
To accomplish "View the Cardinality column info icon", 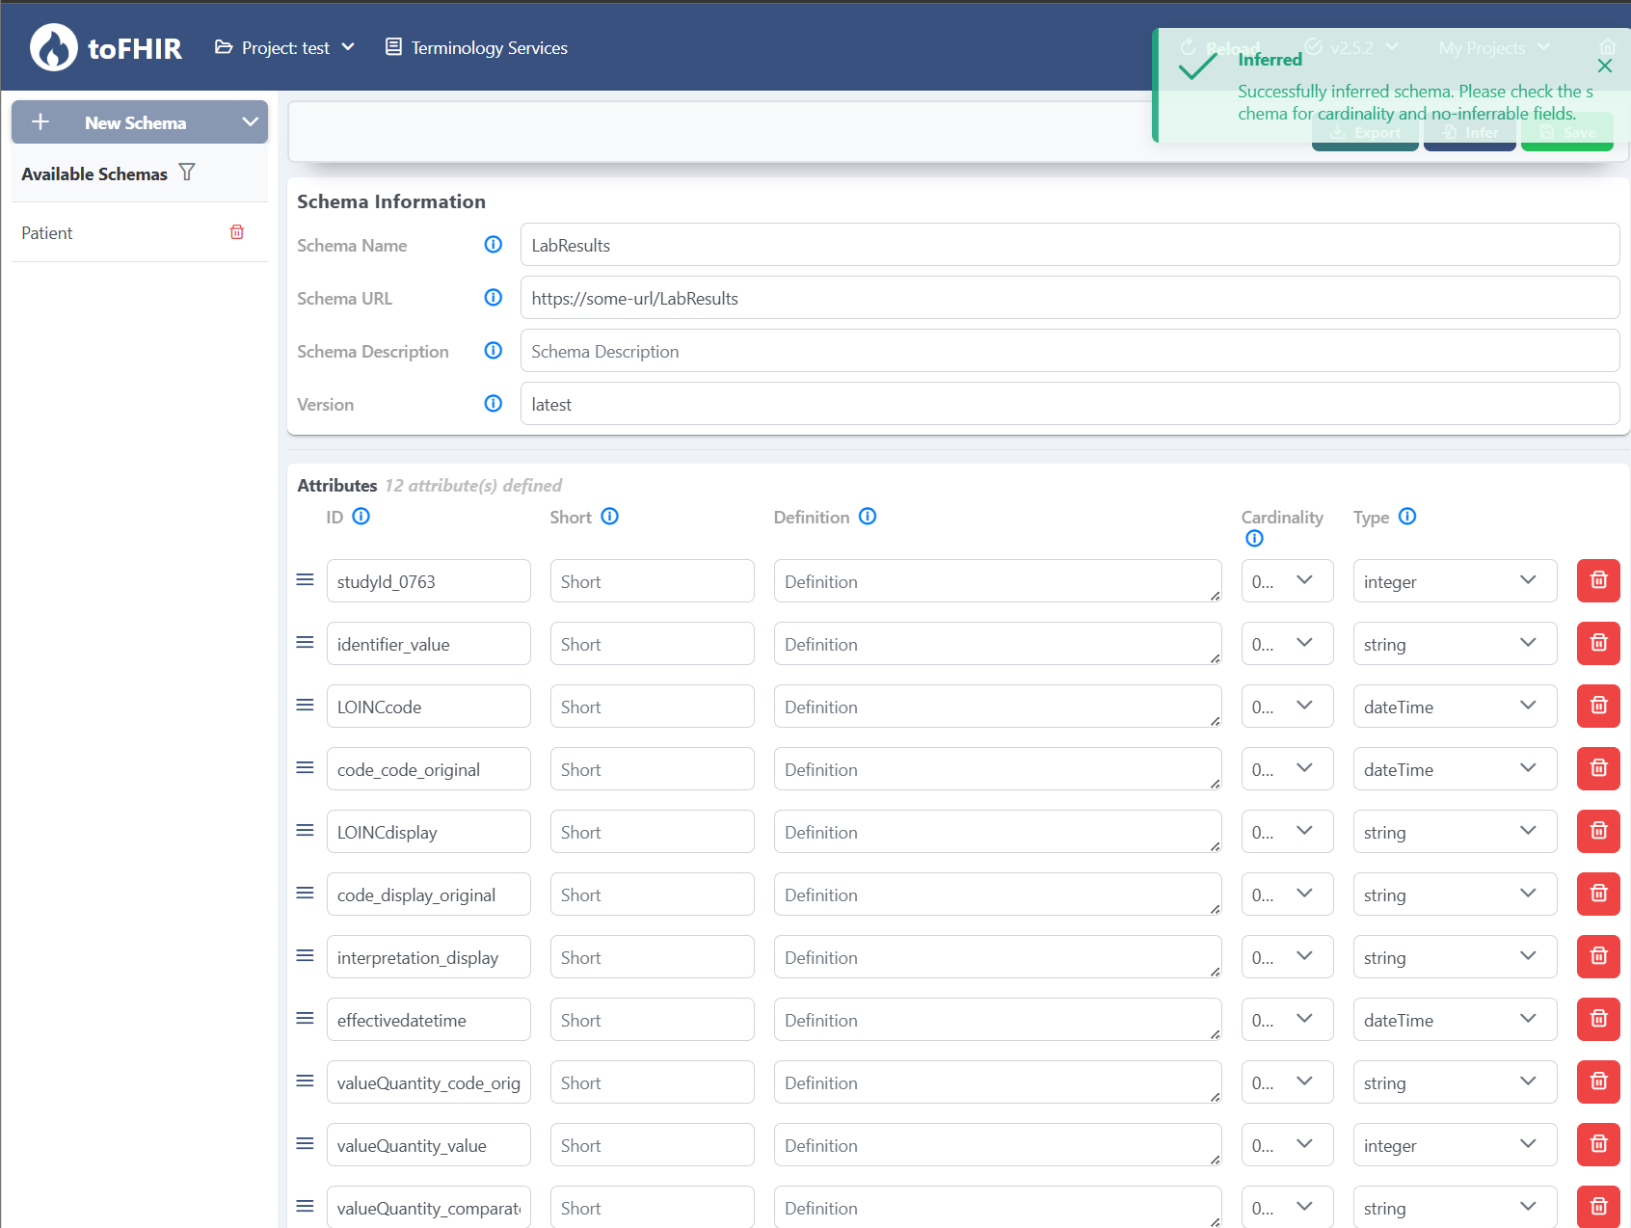I will tap(1254, 539).
